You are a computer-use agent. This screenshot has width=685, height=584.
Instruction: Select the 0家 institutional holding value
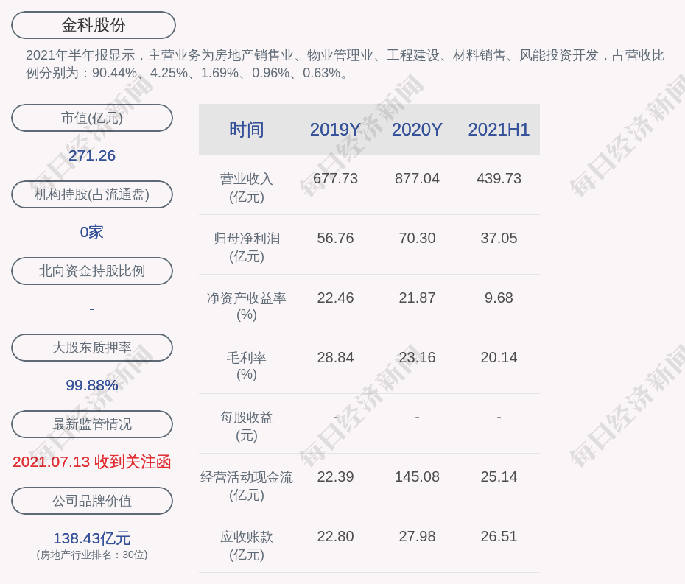click(92, 232)
